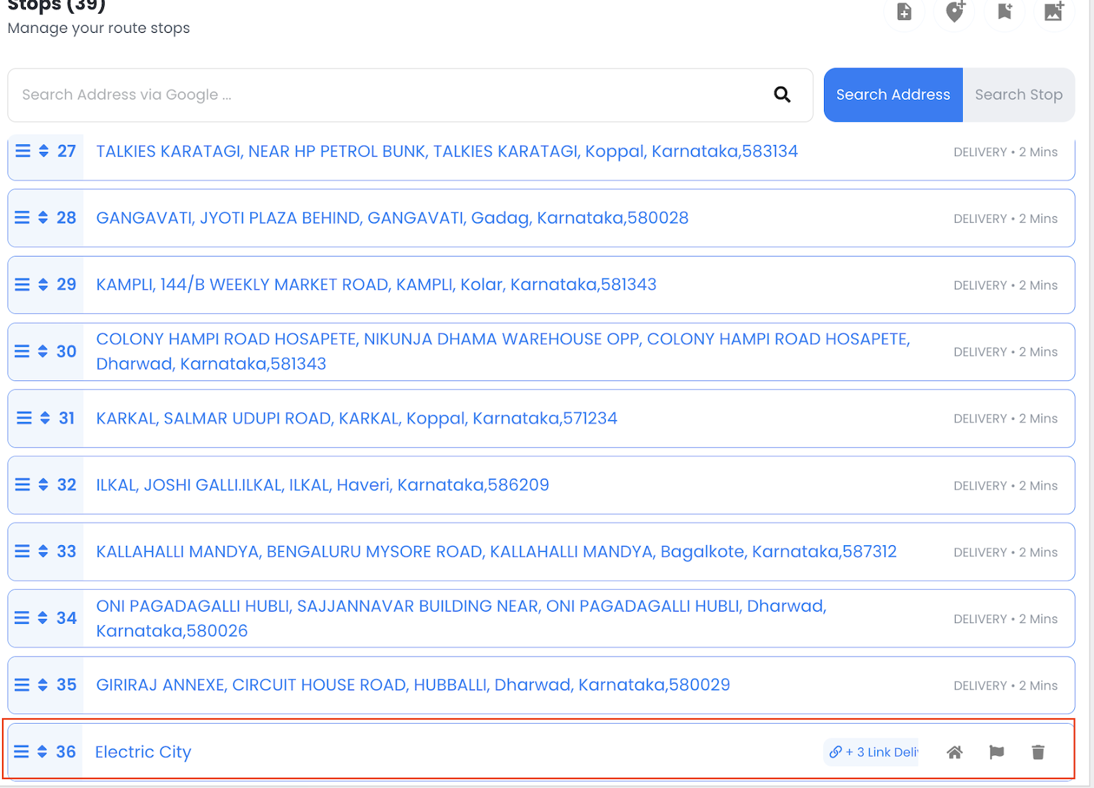Open the KARKAL, SALMAR UDUPI ROAD stop
1094x788 pixels.
[356, 419]
